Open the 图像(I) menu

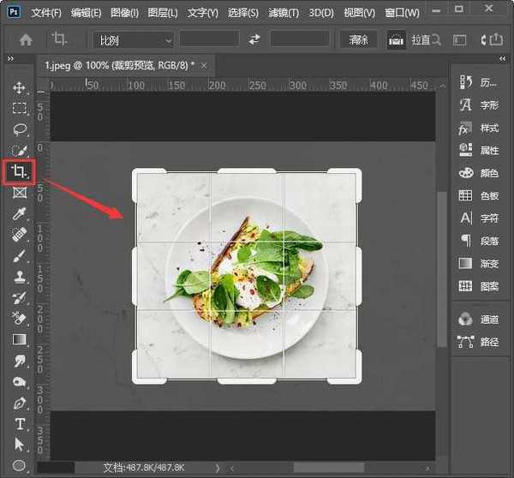[x=125, y=13]
